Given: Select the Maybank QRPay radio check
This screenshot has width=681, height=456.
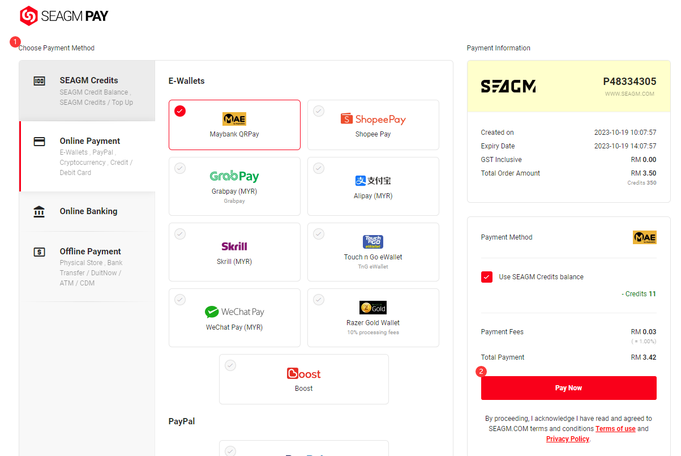Looking at the screenshot, I should (x=180, y=111).
